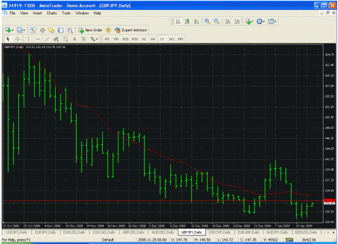The height and width of the screenshot is (244, 338).
Task: Select the H4 timeframe
Action: (x=153, y=39)
